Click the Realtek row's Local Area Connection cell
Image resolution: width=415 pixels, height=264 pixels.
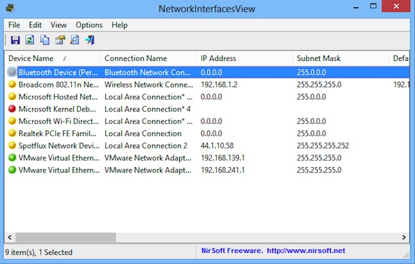click(x=143, y=133)
